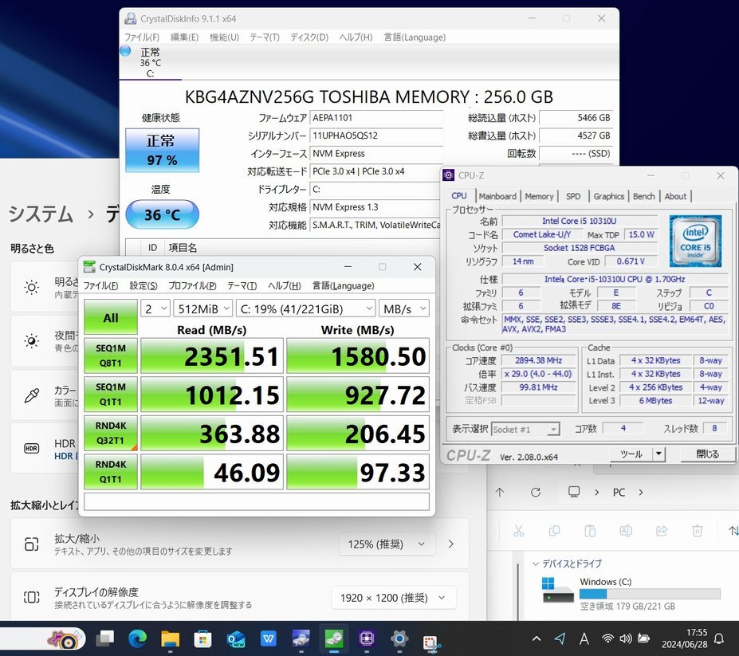The width and height of the screenshot is (739, 656).
Task: Click the CrystalDiskMark taskbar icon
Action: click(334, 639)
